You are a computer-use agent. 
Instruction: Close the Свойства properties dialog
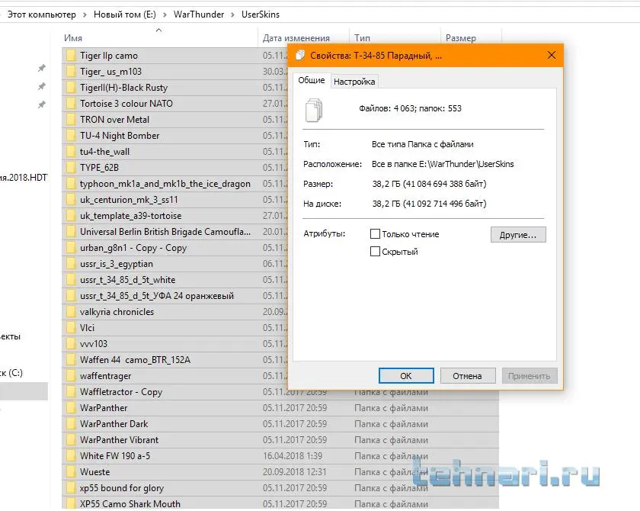[x=552, y=55]
